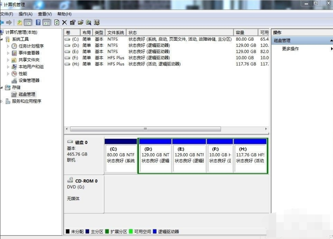
Task: Open the 操作(A) menu
Action: pos(25,14)
